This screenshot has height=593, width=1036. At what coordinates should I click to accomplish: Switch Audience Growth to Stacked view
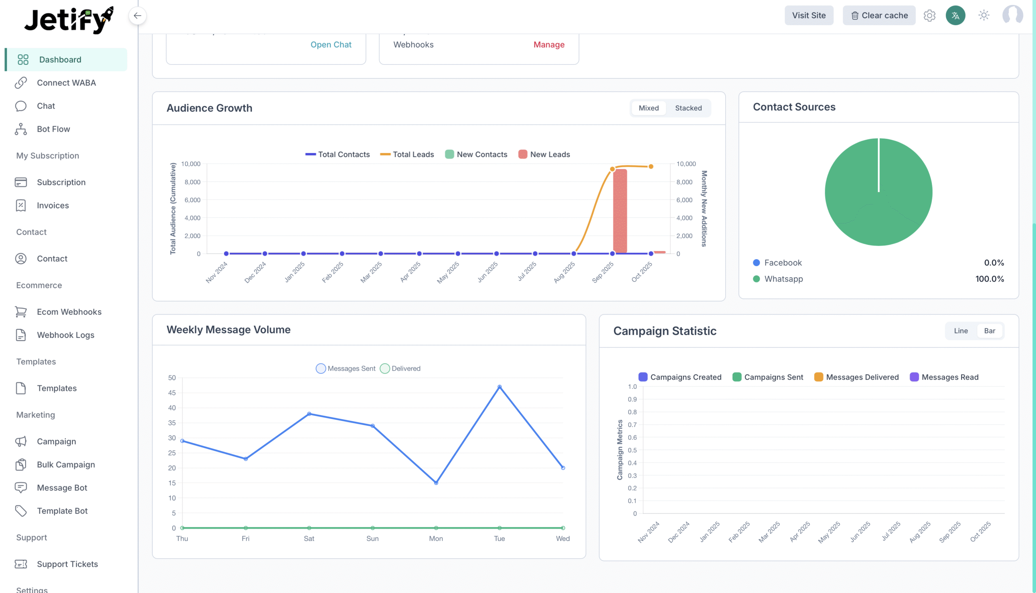[x=688, y=108]
